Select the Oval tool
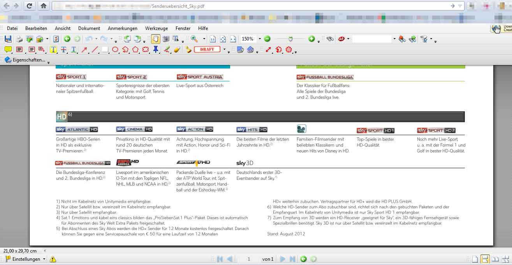 point(115,49)
